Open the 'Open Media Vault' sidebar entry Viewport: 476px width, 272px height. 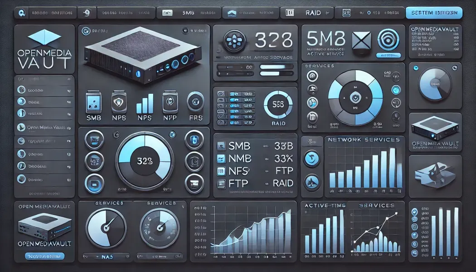(44, 127)
